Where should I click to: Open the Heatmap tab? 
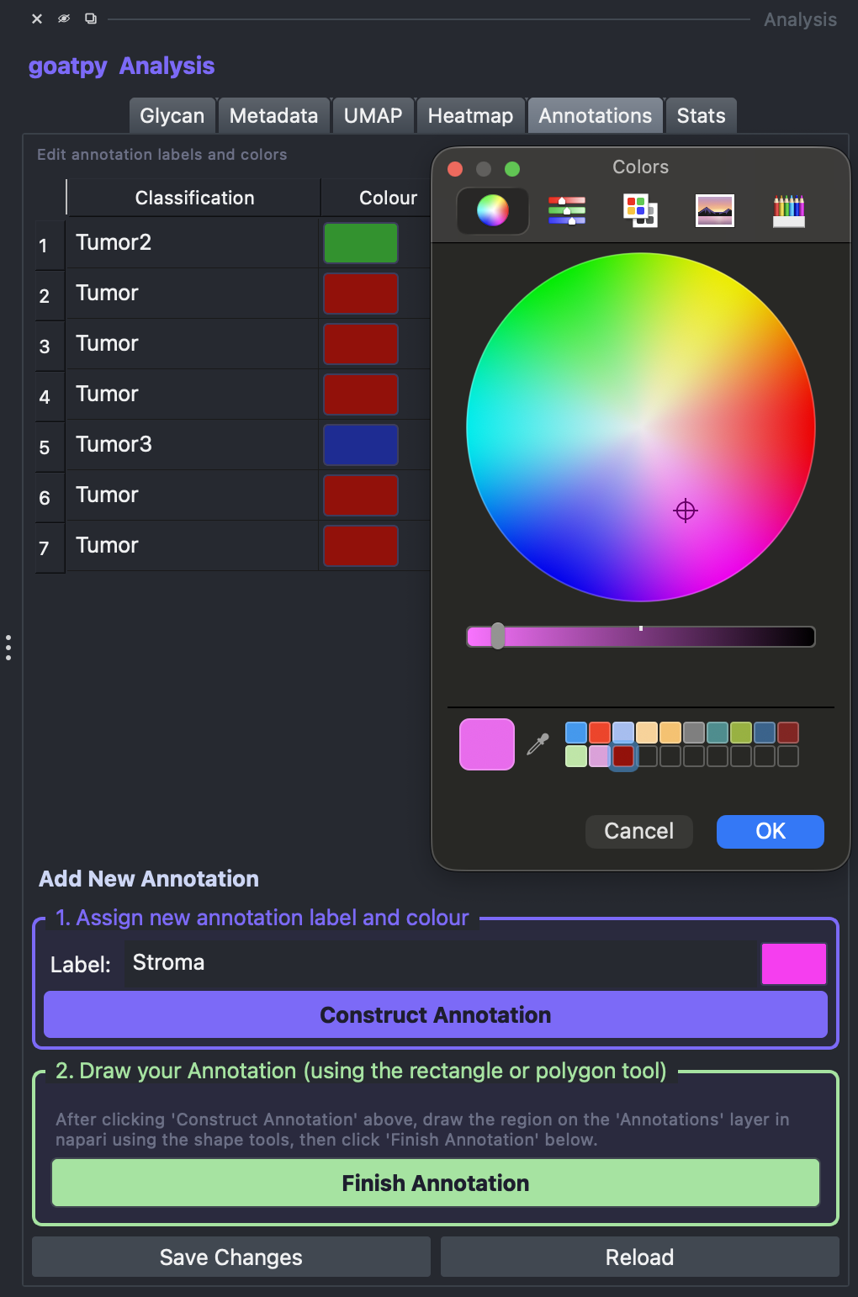click(x=470, y=116)
